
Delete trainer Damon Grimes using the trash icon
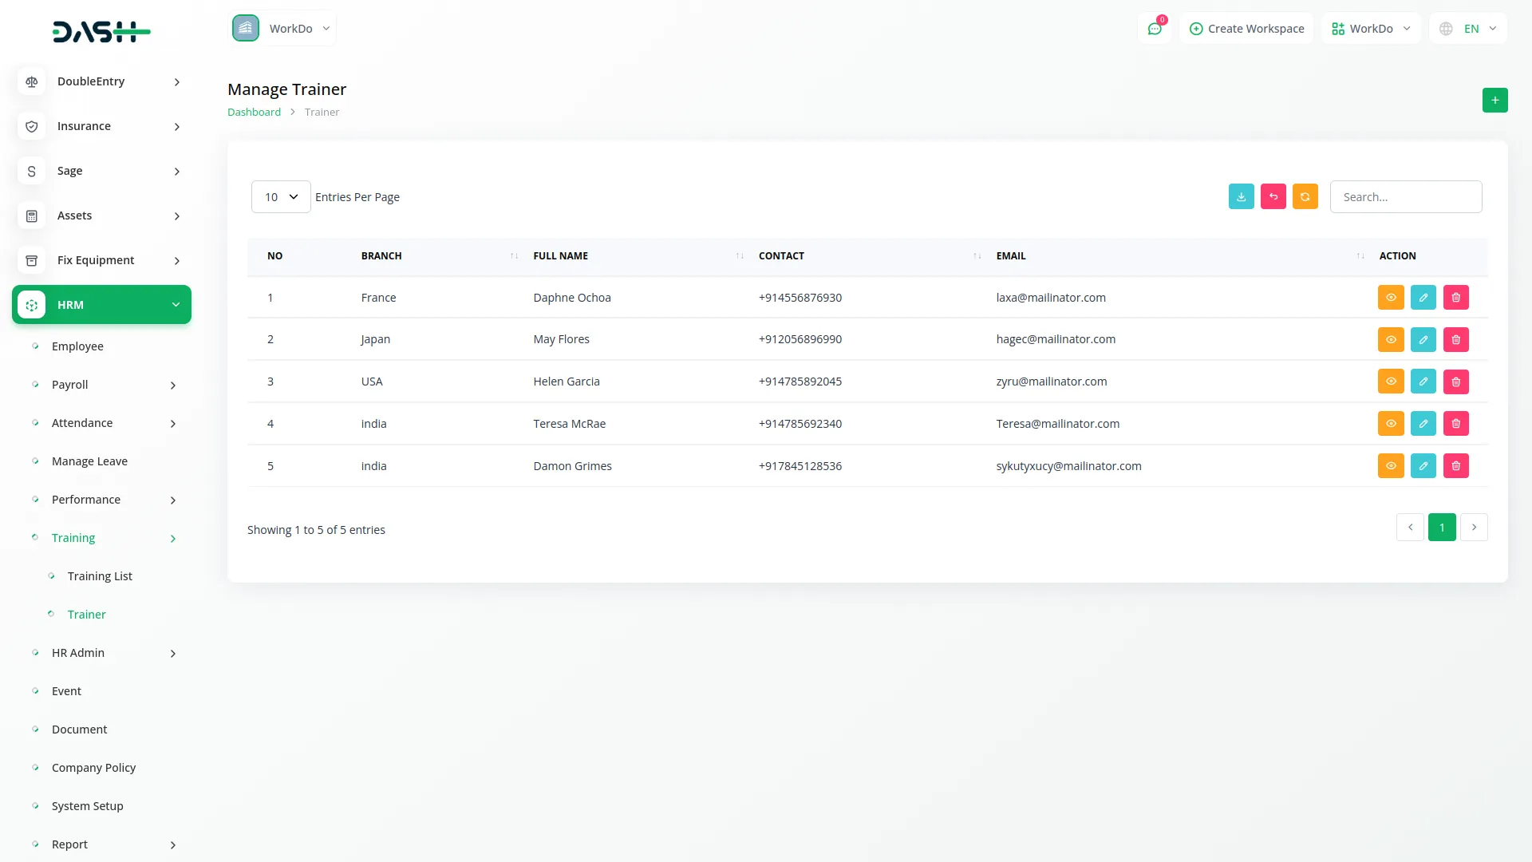(x=1455, y=466)
